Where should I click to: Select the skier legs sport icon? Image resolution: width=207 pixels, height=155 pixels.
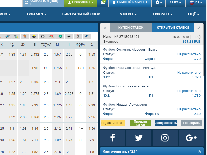78,36
